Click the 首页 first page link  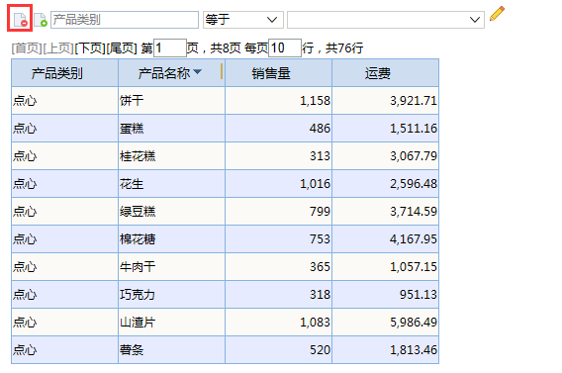coord(27,48)
